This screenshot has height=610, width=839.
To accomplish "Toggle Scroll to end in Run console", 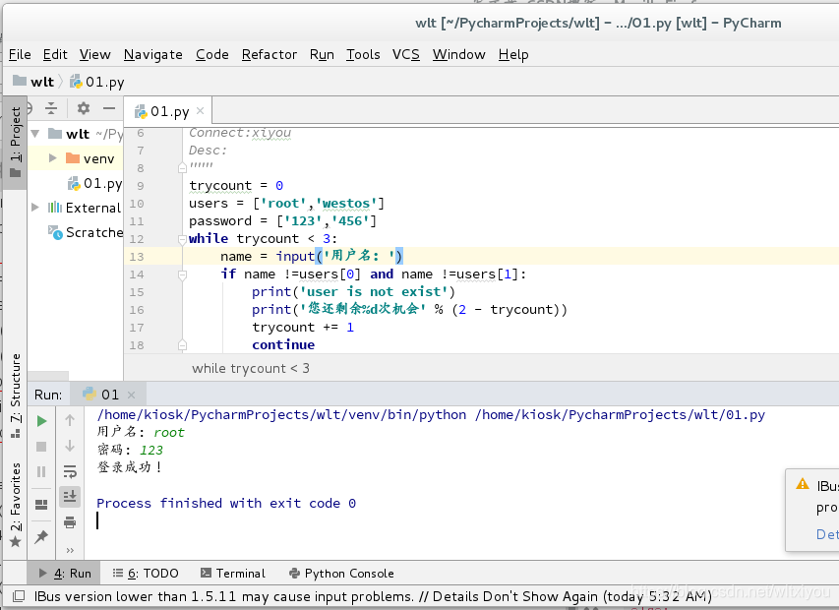I will point(70,497).
